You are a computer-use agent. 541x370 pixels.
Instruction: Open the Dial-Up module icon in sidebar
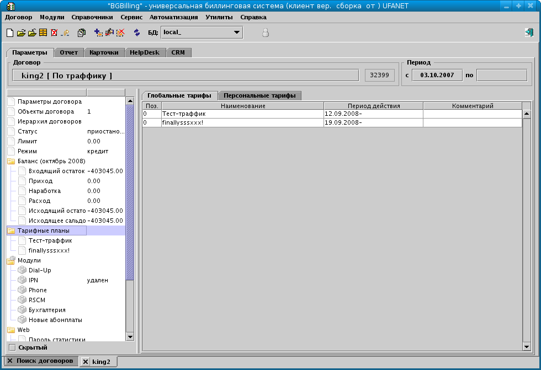(22, 270)
